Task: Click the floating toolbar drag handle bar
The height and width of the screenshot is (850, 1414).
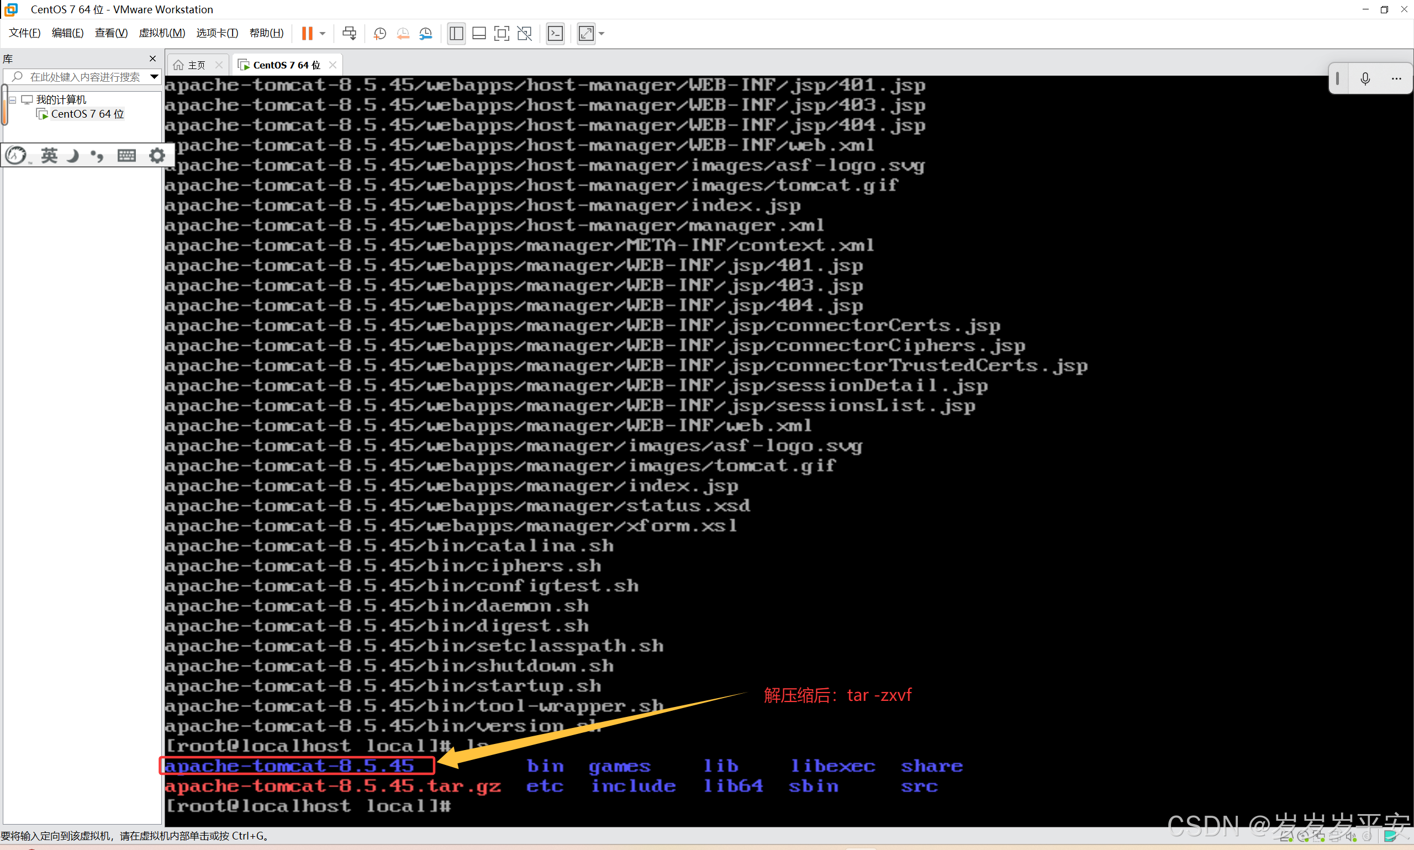Action: (x=1338, y=78)
